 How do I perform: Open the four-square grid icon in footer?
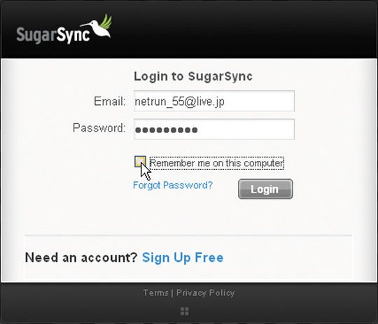point(185,311)
